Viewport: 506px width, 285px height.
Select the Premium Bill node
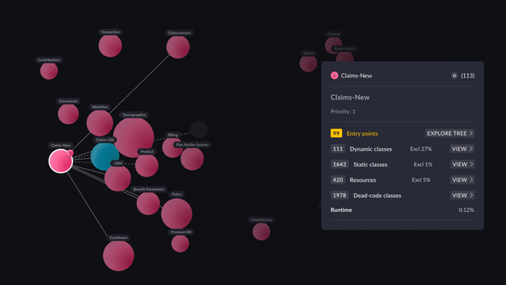[x=180, y=244]
